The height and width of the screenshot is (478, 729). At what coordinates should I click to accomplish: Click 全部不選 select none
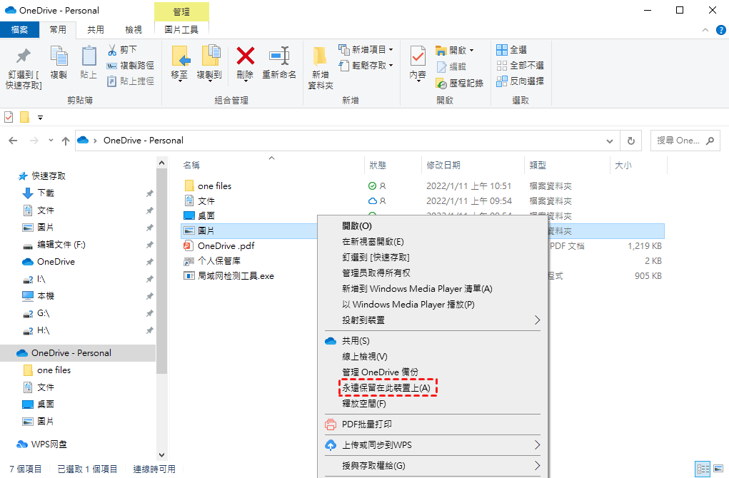520,66
